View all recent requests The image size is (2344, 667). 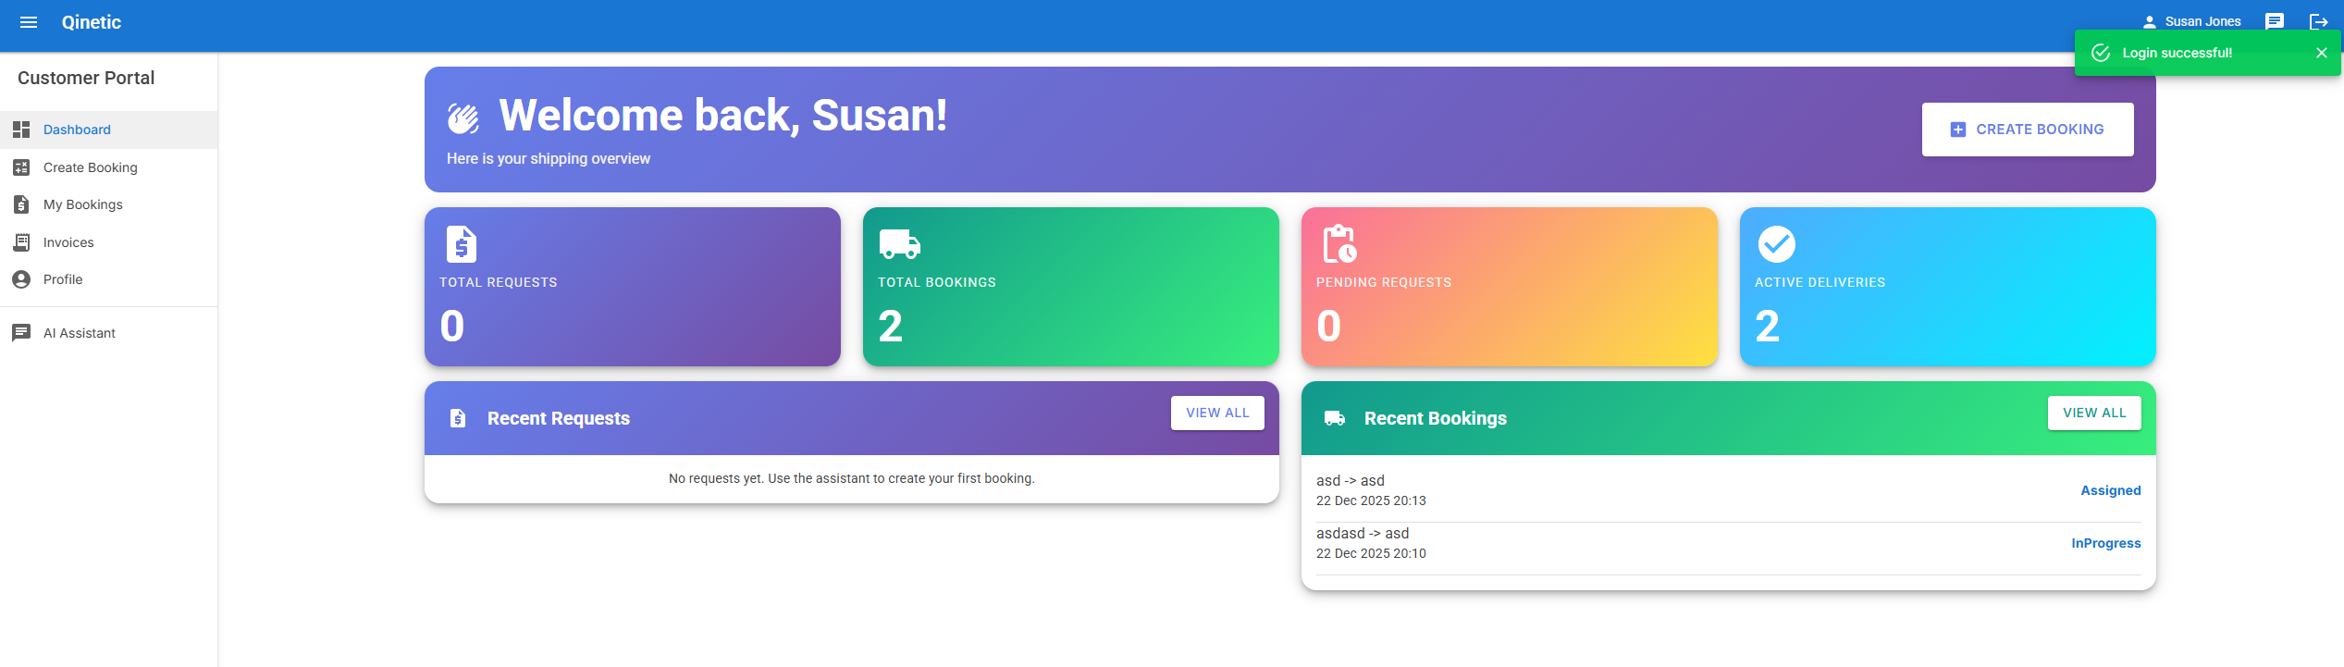tap(1217, 414)
